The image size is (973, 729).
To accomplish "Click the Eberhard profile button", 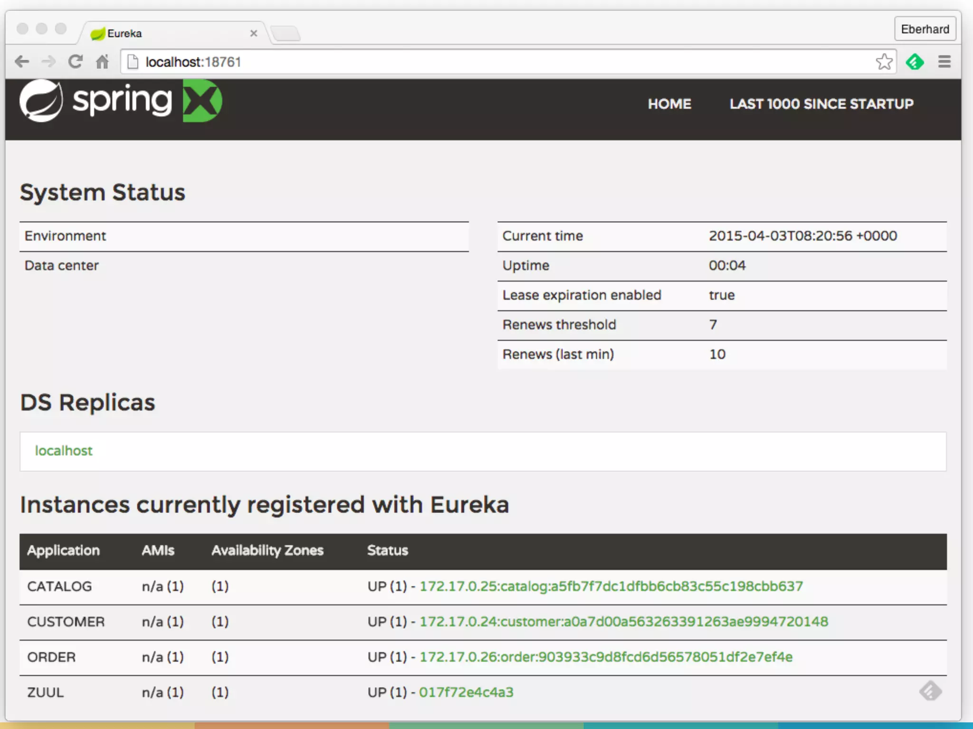I will 925,29.
